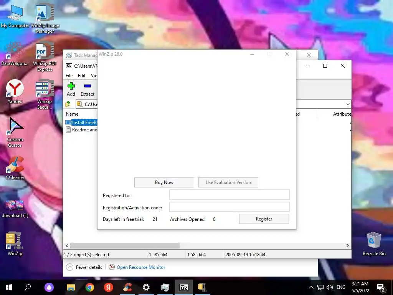This screenshot has width=393, height=295.
Task: Select the download (1) desktop image
Action: (15, 209)
